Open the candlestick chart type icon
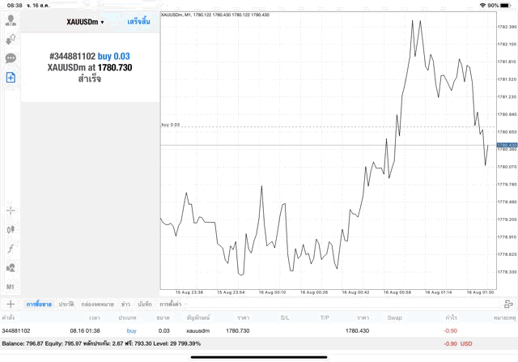518x362 pixels. 11,229
